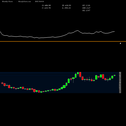Click the end point of the white line
This screenshot has width=126, height=126.
(x=115, y=31)
